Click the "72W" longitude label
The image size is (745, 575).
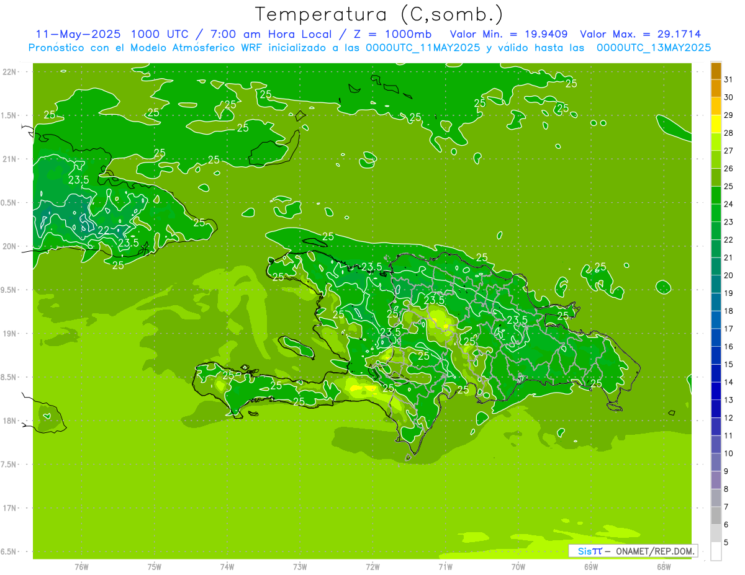pyautogui.click(x=372, y=567)
